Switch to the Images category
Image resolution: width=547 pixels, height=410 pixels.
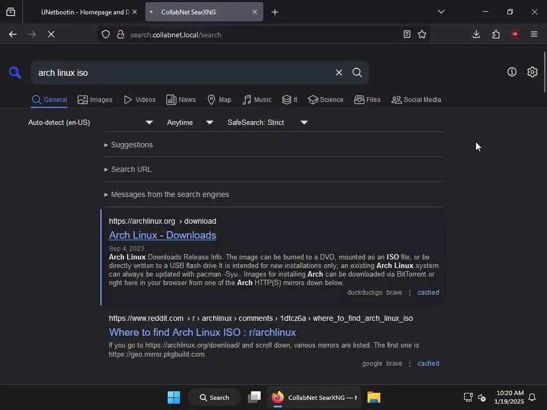coord(95,100)
